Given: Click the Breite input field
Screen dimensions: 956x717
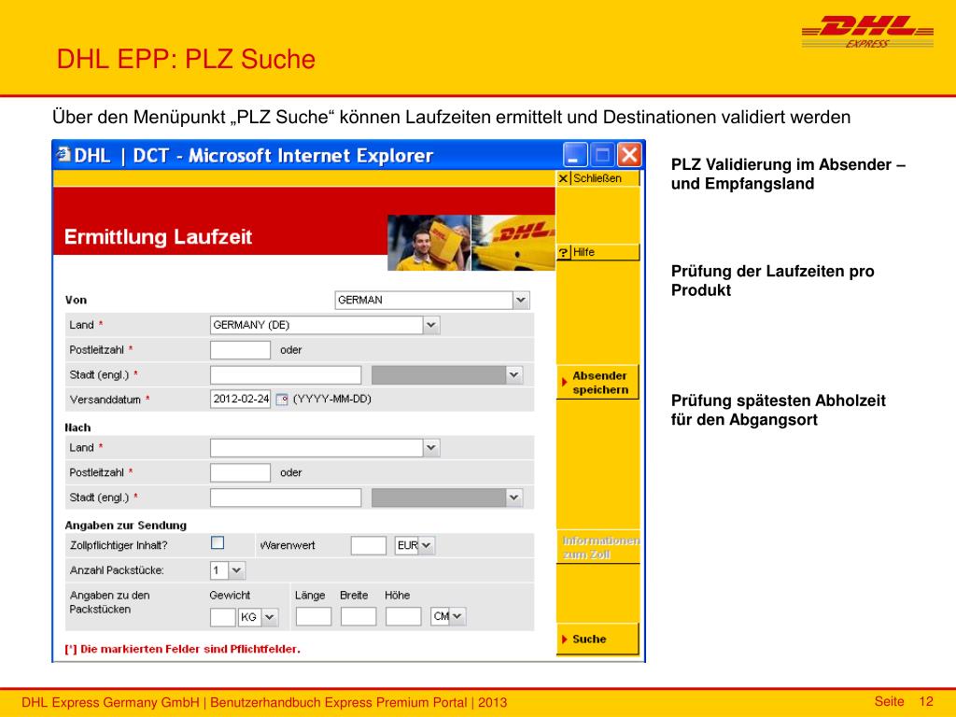Looking at the screenshot, I should [358, 616].
